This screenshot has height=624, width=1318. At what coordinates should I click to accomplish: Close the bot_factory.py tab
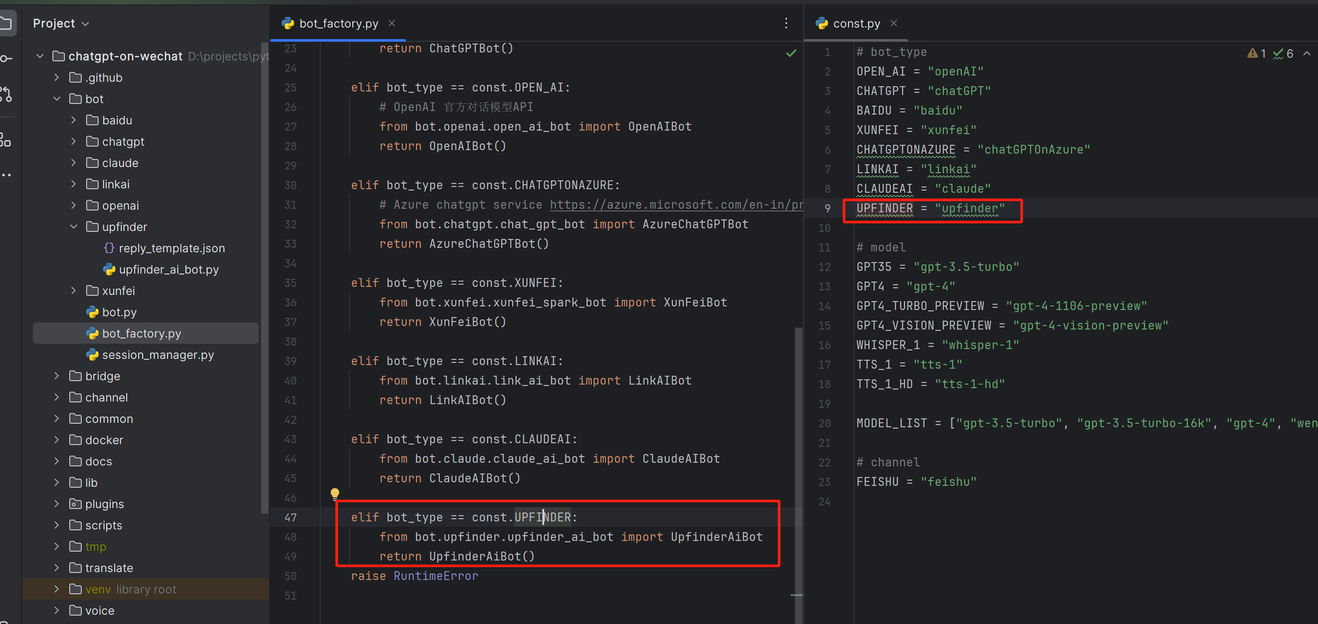(x=392, y=24)
